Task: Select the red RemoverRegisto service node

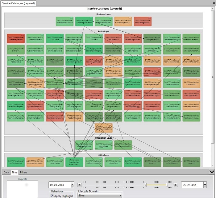Action: point(143,22)
